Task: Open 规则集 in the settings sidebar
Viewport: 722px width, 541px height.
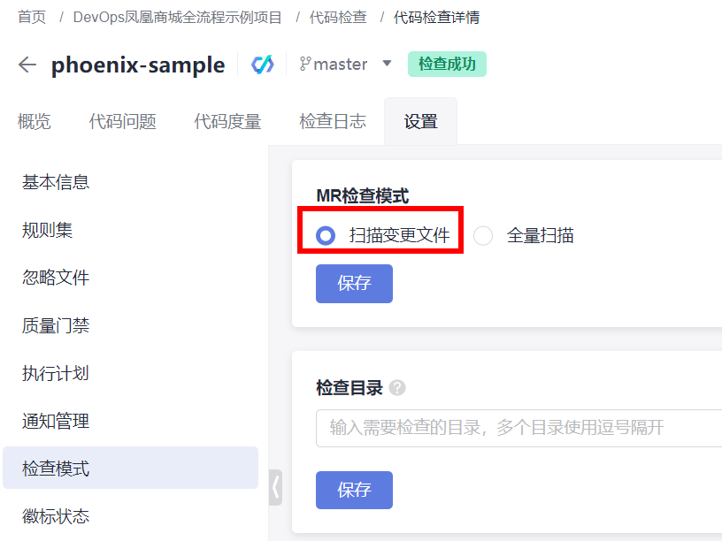Action: pos(48,231)
